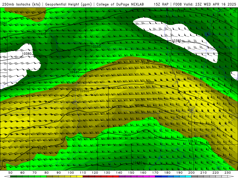Click the color bar value 110
238x178 pixels.
(x=83, y=173)
